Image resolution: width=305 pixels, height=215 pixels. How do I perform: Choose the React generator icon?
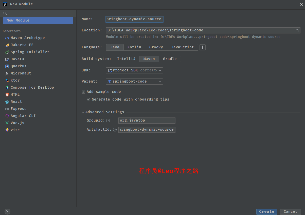[x=7, y=102]
